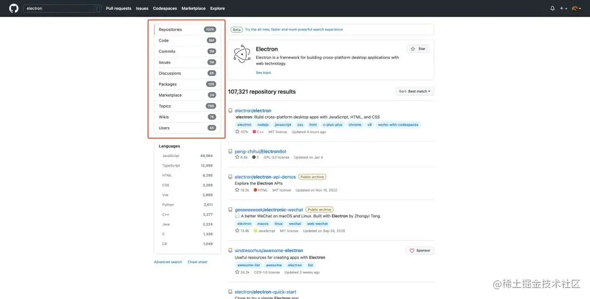Click the repo icon beside electron/electron
This screenshot has width=590, height=299.
231,111
